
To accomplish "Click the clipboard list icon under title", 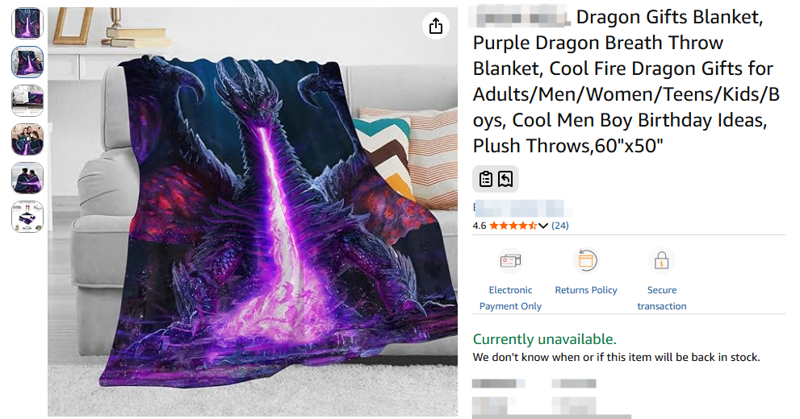I will point(486,179).
